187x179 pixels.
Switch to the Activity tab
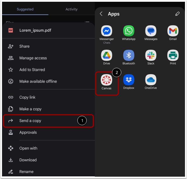coord(72,9)
